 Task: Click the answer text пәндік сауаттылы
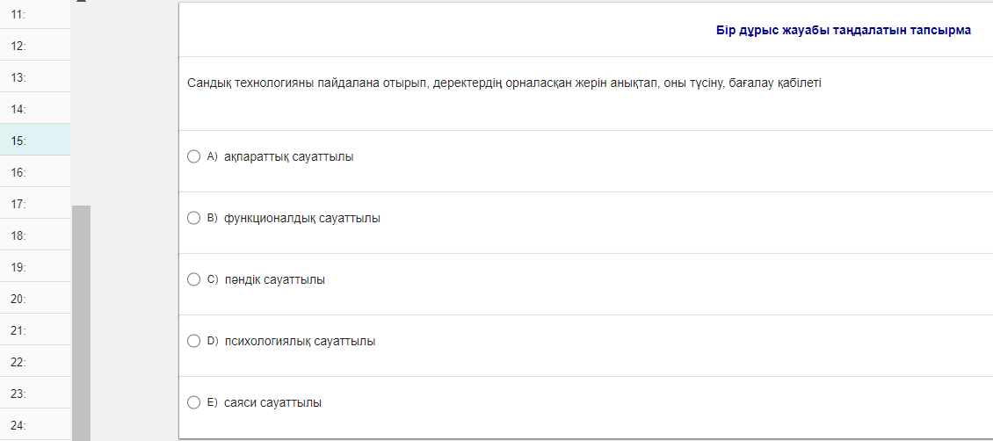[x=274, y=279]
